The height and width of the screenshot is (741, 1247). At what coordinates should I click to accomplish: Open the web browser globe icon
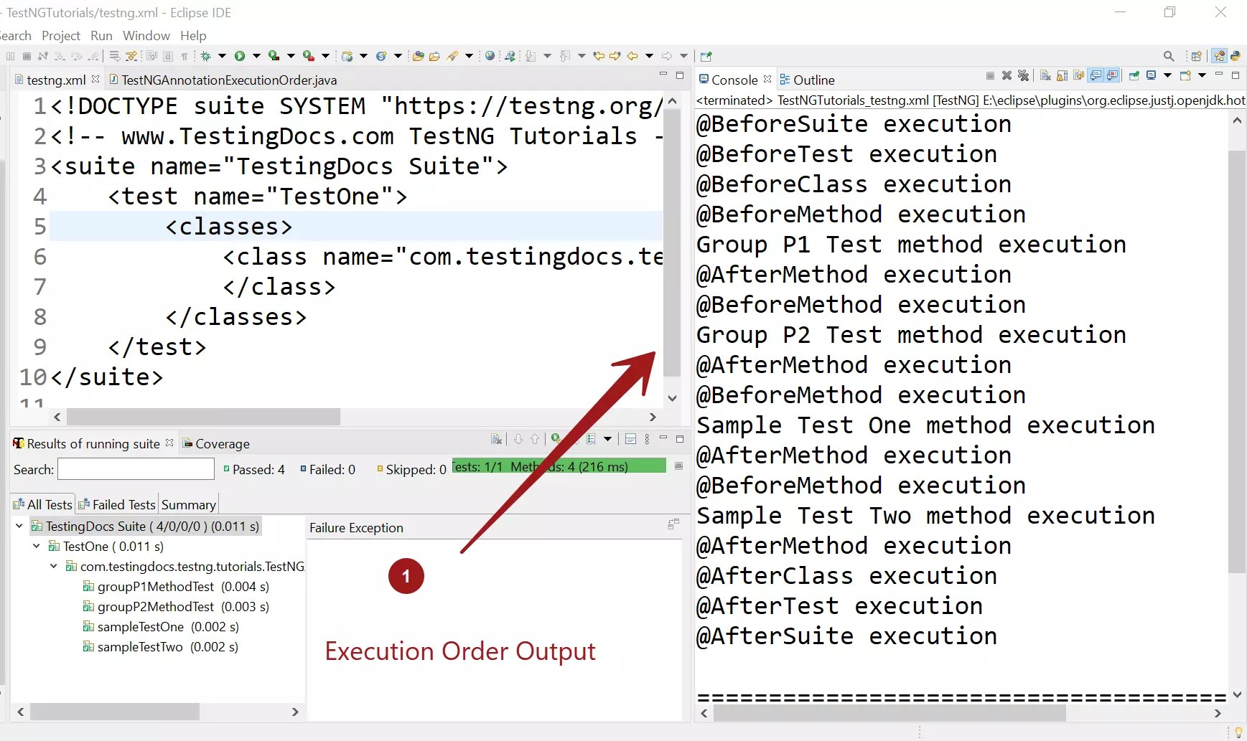[x=490, y=56]
